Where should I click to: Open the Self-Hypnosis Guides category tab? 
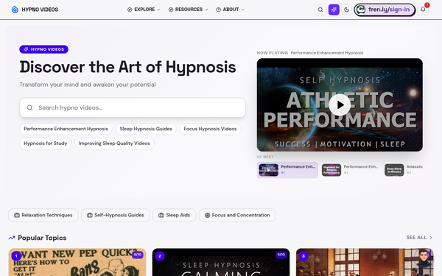click(116, 215)
